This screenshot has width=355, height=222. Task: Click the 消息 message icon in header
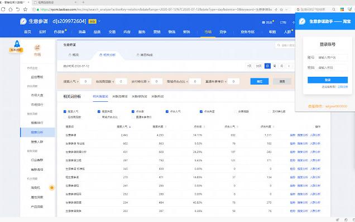[263, 22]
